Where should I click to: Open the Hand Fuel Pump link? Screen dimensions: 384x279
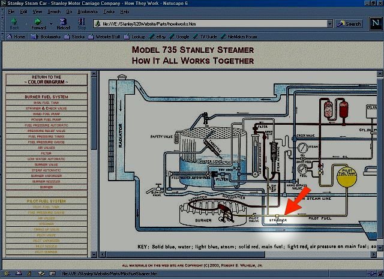point(46,114)
